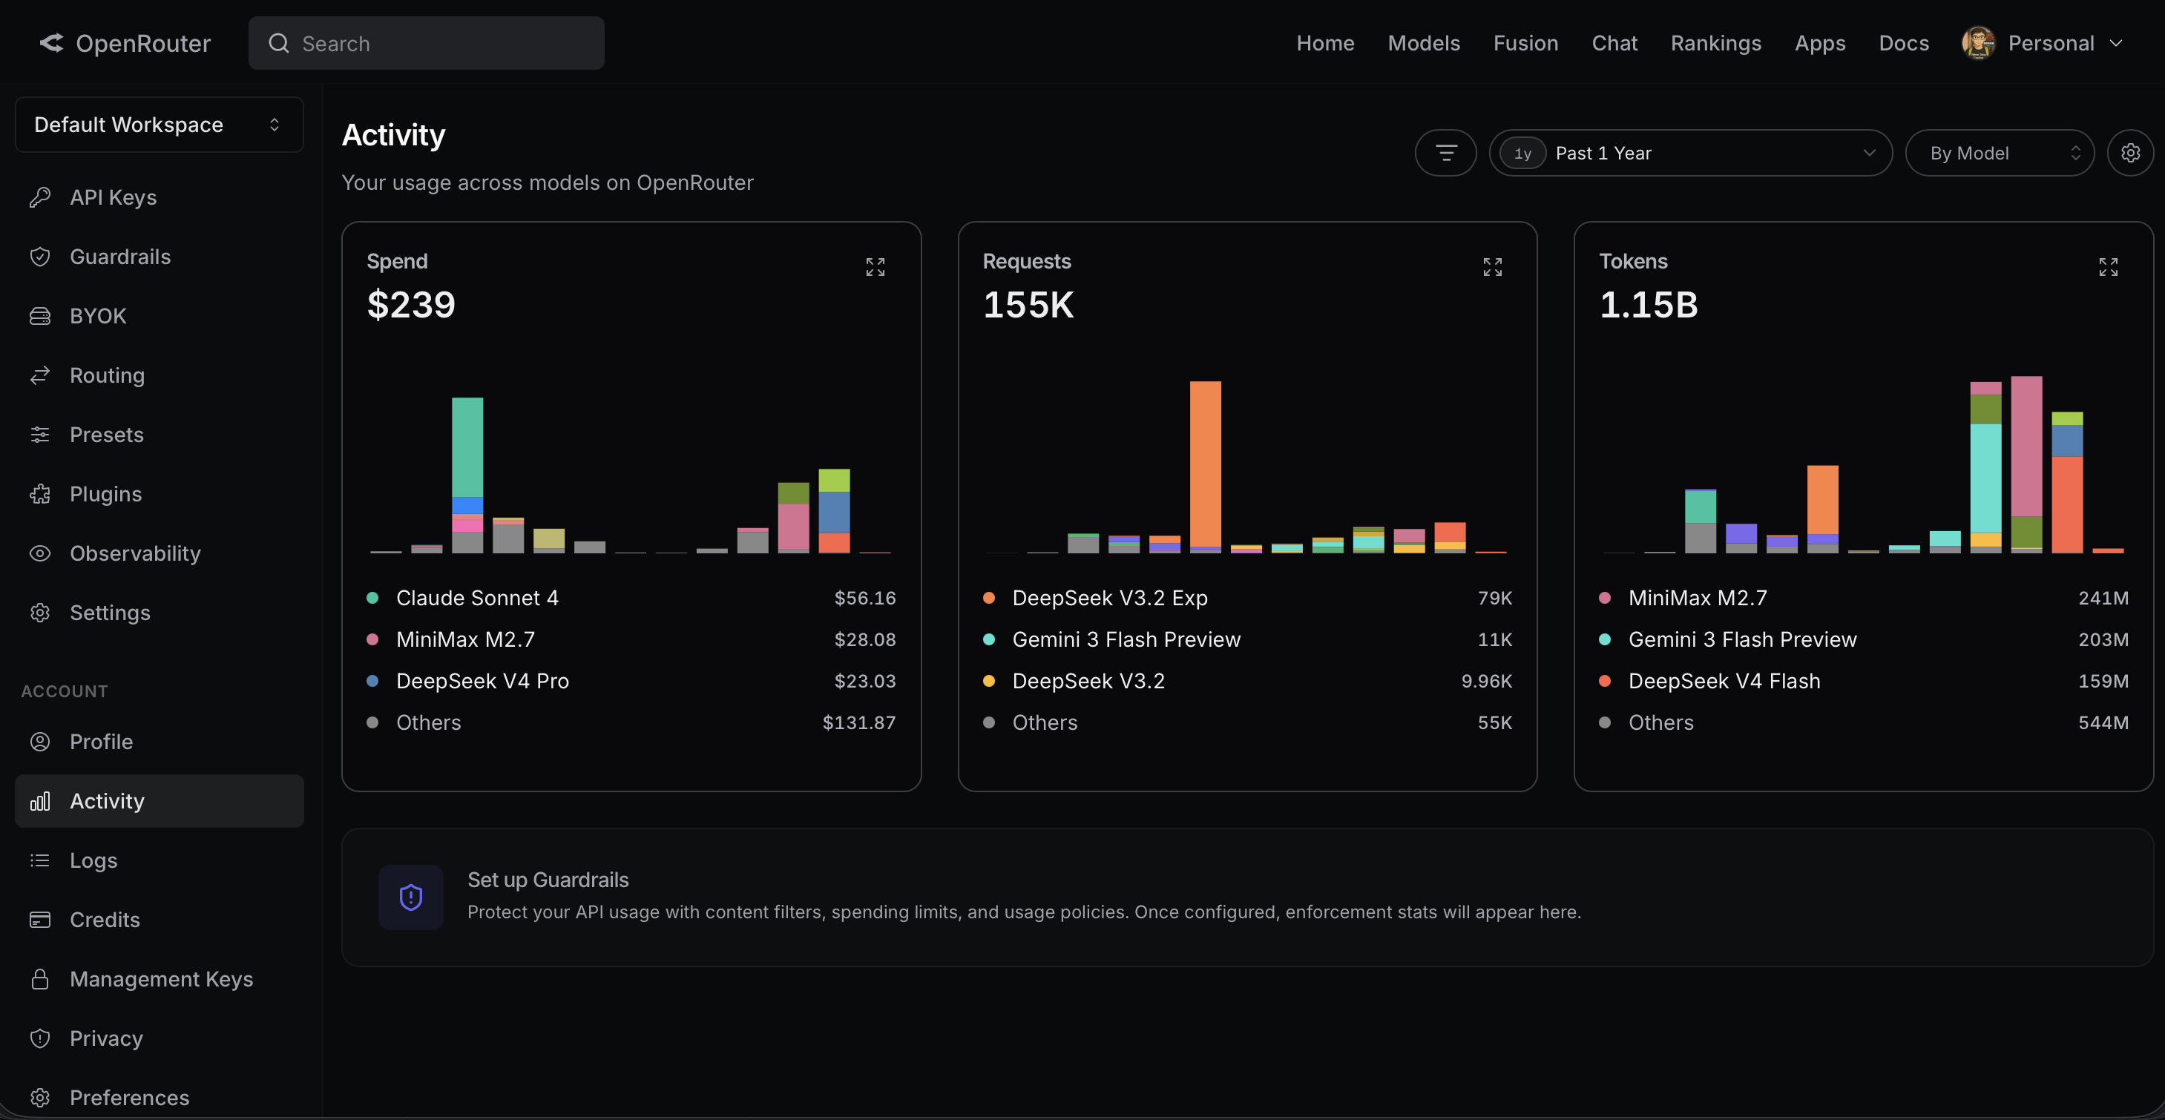The width and height of the screenshot is (2165, 1120).
Task: Select the Others 544M tokens row
Action: [x=1863, y=722]
